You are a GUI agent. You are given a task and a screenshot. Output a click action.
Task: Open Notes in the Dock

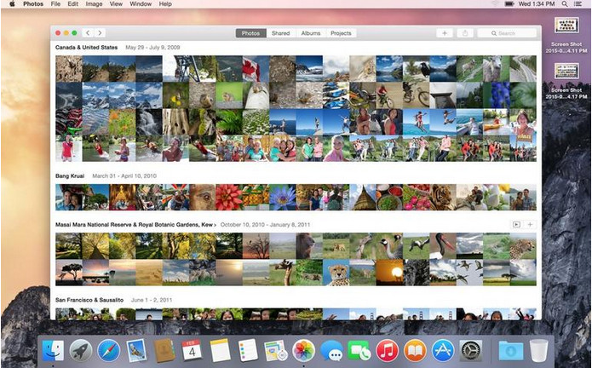click(x=220, y=351)
